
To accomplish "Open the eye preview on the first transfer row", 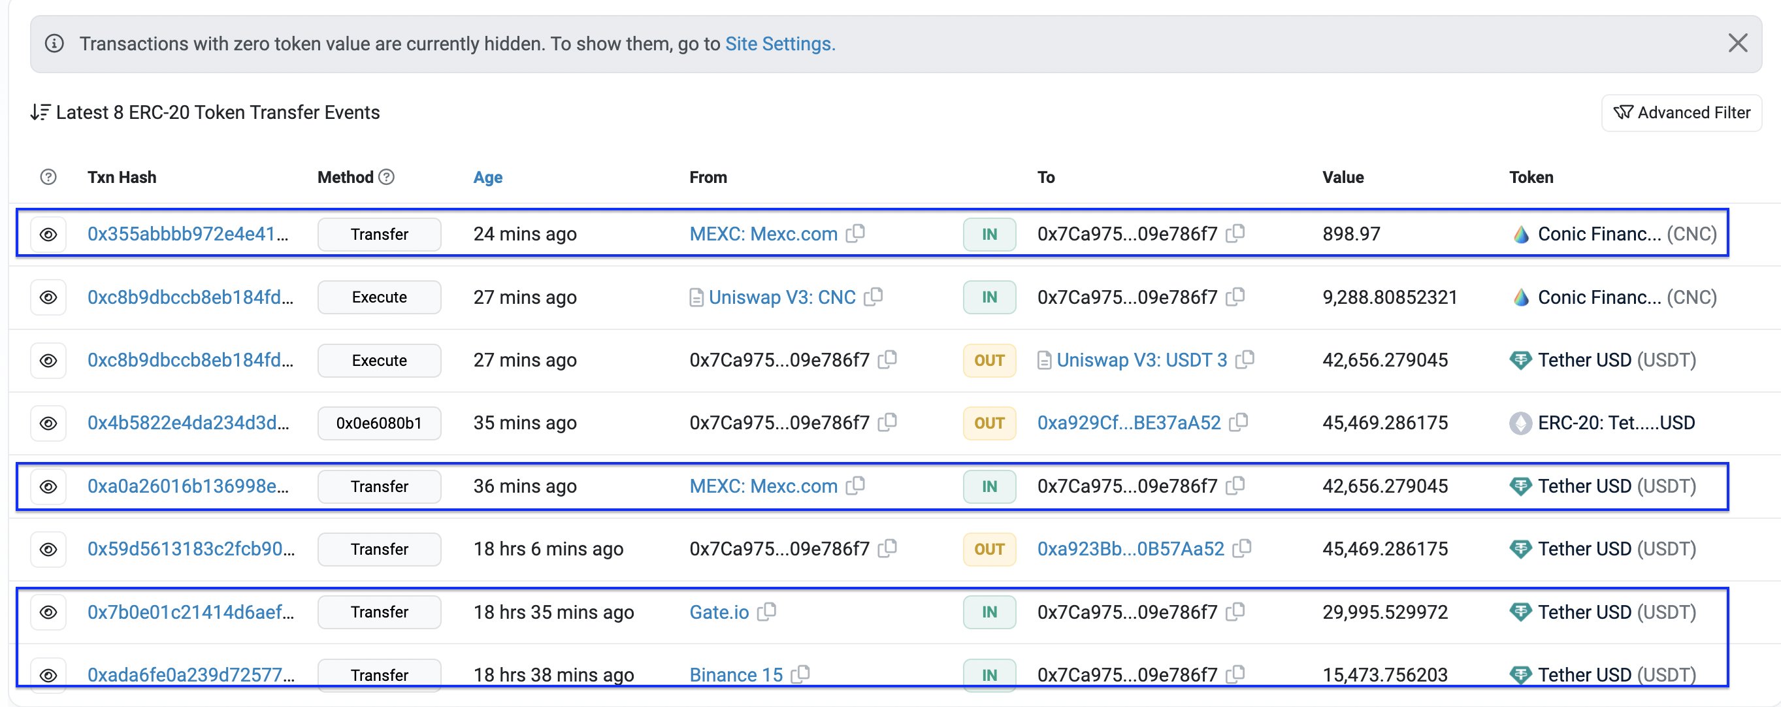I will tap(47, 234).
